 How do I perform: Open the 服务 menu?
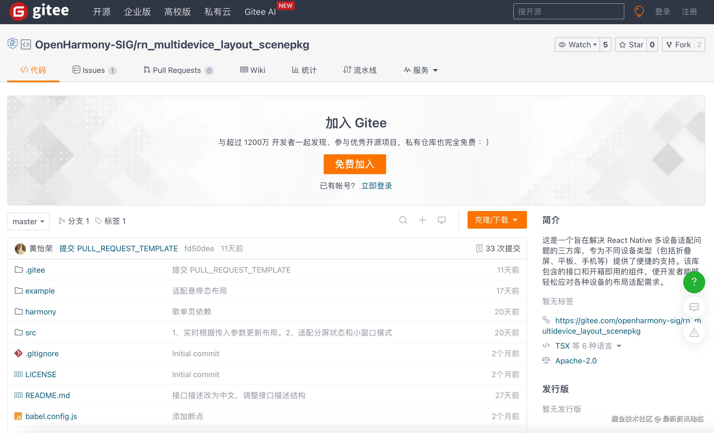pos(420,70)
